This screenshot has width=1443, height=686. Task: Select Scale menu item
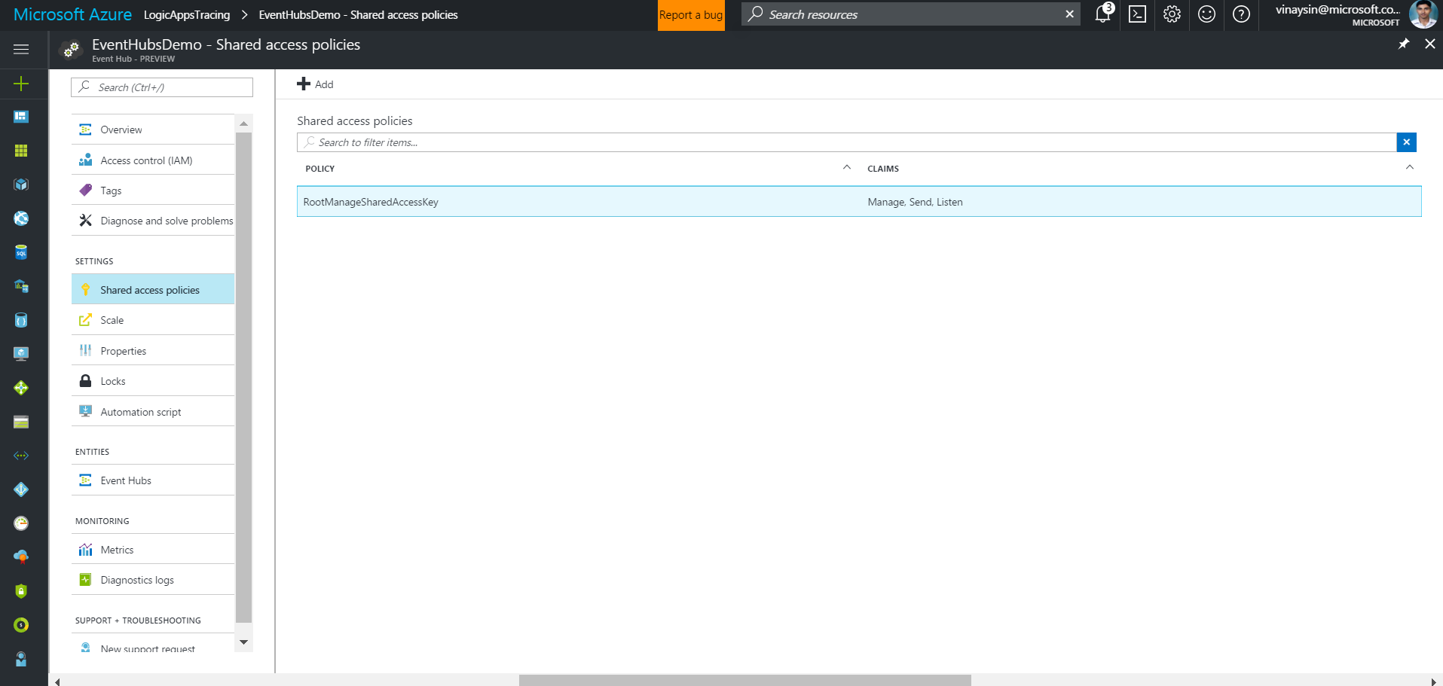tap(153, 320)
